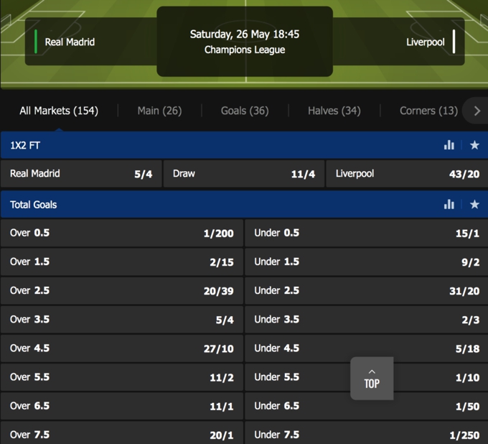Viewport: 488px width, 444px height.
Task: Select Over 4.5 at 27/10
Action: [x=122, y=348]
